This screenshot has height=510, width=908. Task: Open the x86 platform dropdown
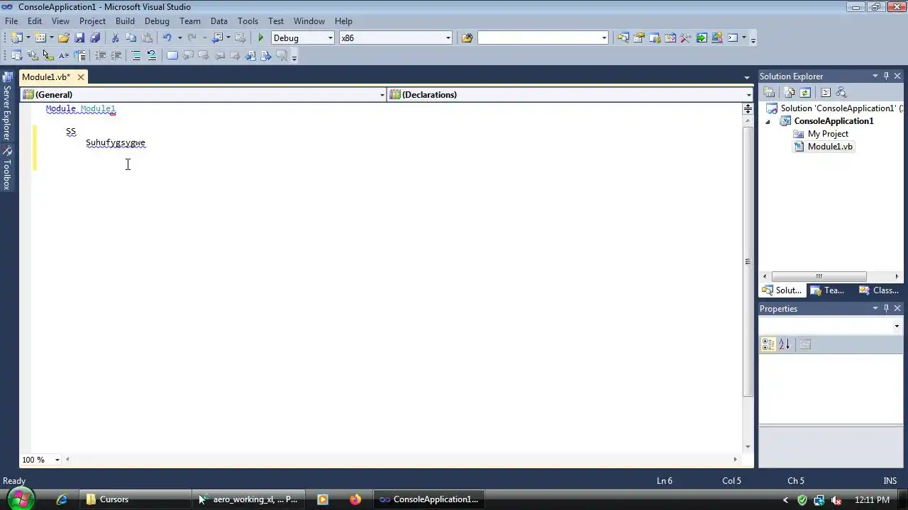pyautogui.click(x=448, y=38)
